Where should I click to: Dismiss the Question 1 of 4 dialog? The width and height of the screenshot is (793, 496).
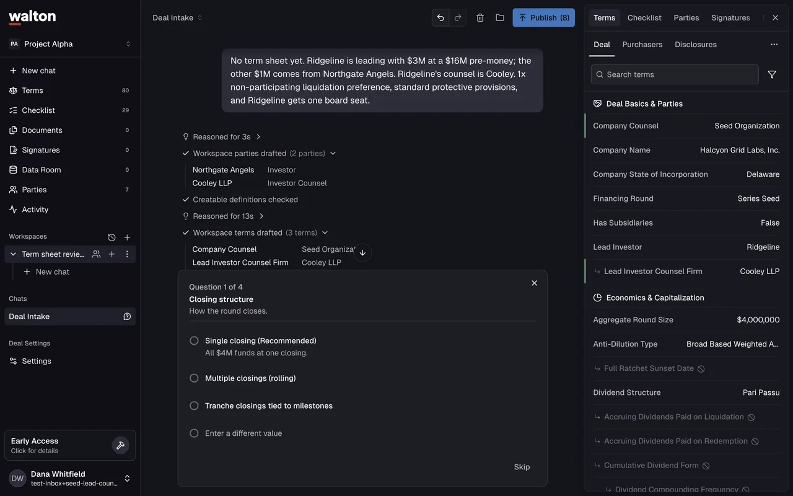click(x=534, y=283)
